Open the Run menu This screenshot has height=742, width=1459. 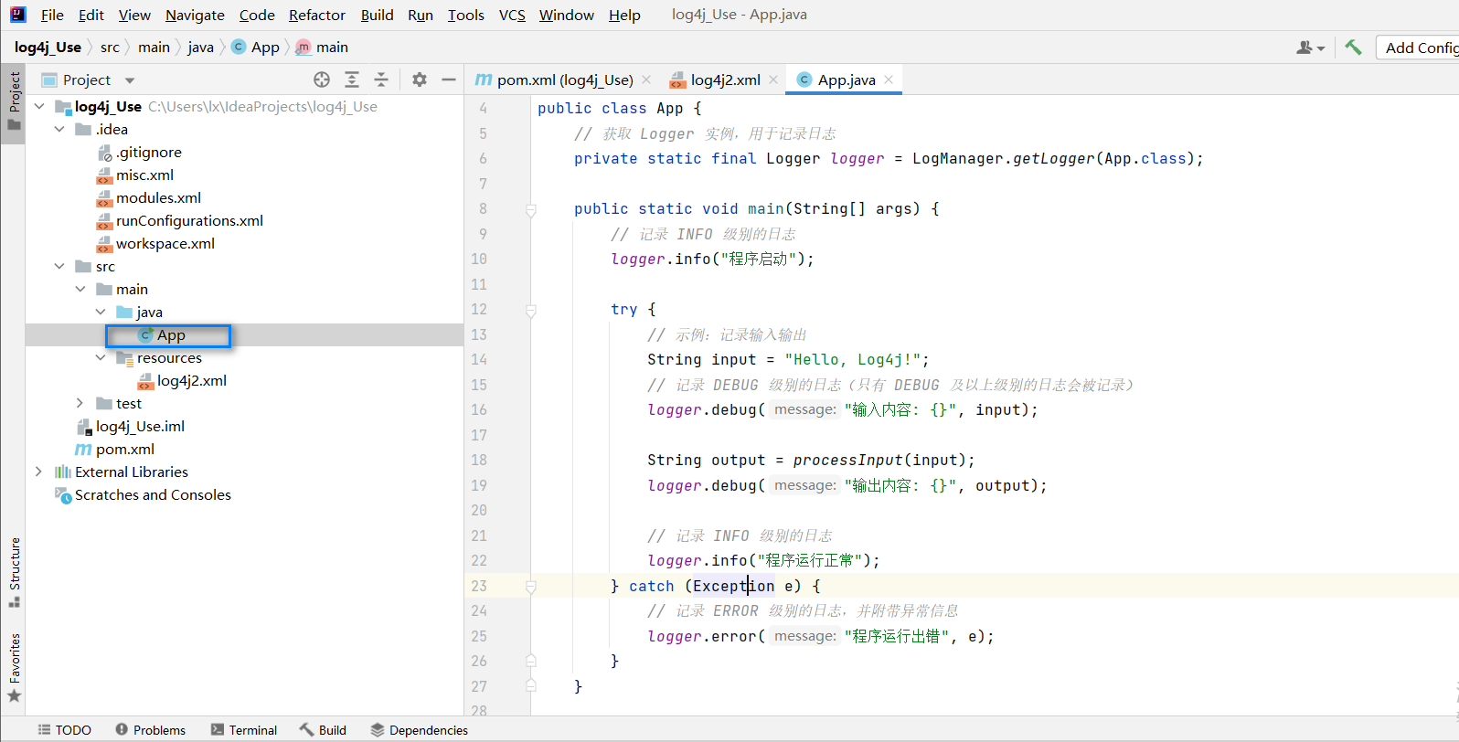pos(421,15)
